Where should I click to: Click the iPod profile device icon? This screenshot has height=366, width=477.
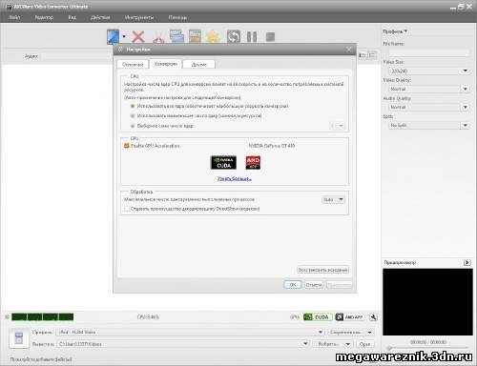19,338
